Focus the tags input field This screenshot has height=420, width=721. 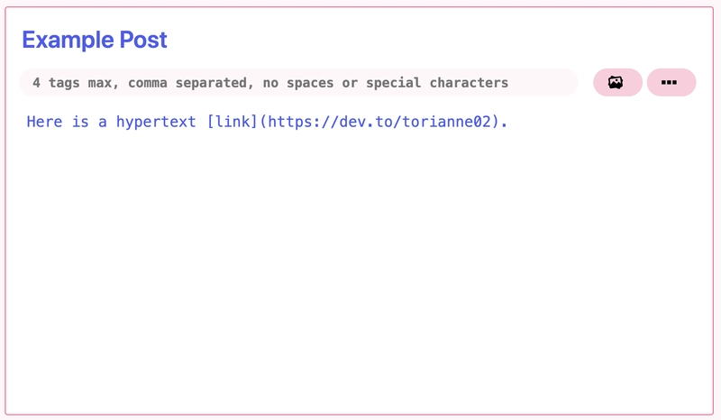click(298, 83)
